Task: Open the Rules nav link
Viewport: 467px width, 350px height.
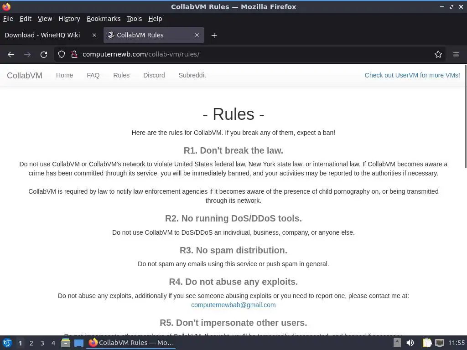Action: pos(121,75)
